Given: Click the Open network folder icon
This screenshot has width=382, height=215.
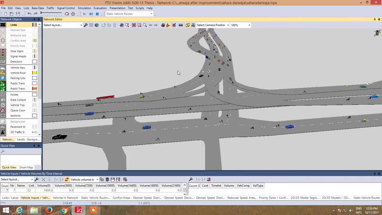Looking at the screenshot, I should click(12, 14).
